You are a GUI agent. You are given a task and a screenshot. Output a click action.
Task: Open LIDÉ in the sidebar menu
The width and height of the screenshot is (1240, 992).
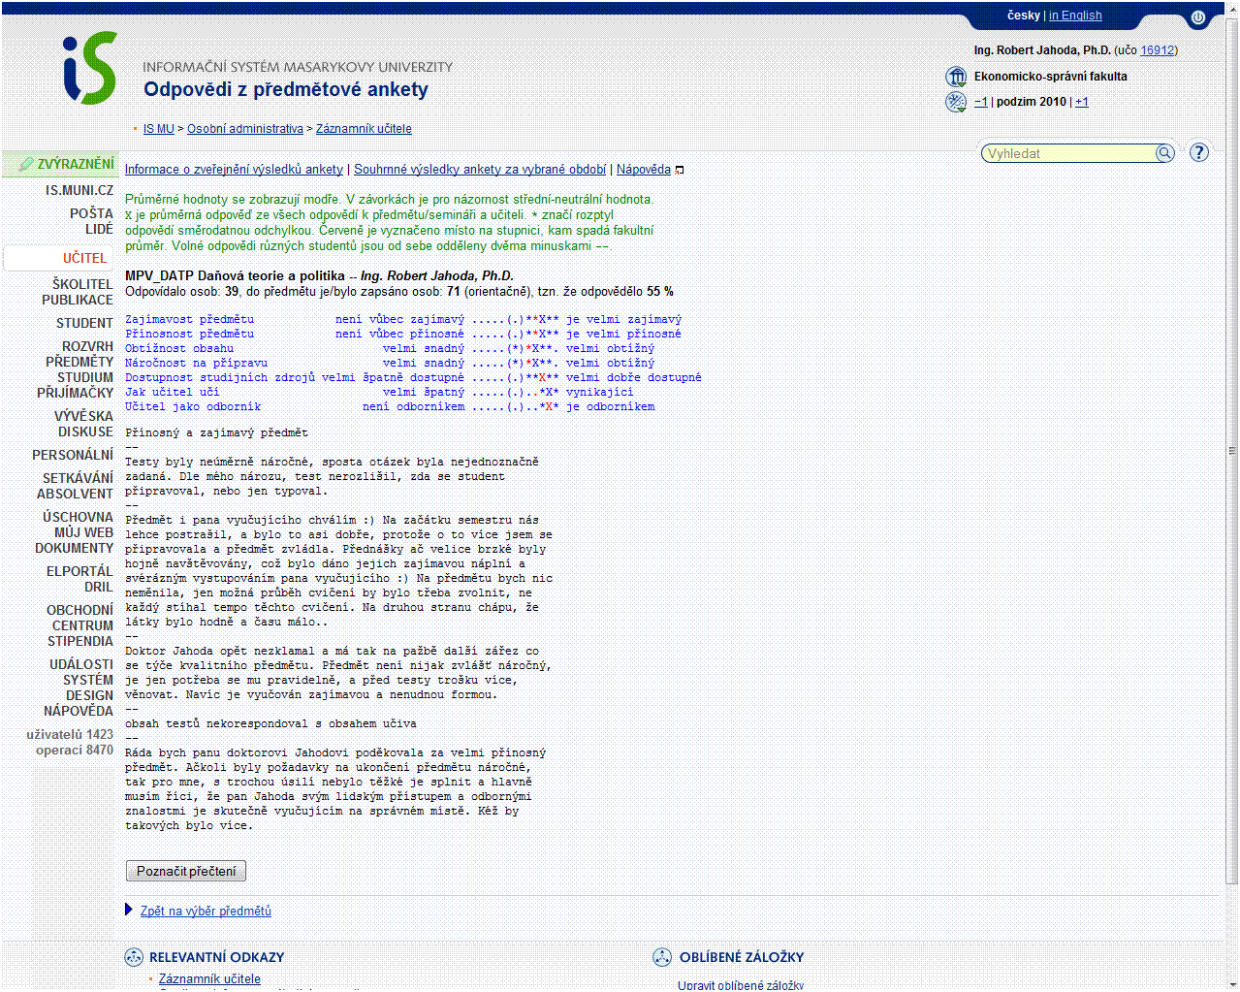click(99, 229)
